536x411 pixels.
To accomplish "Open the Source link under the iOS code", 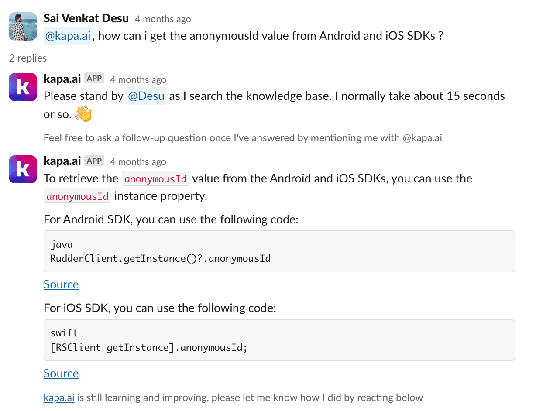I will [61, 373].
